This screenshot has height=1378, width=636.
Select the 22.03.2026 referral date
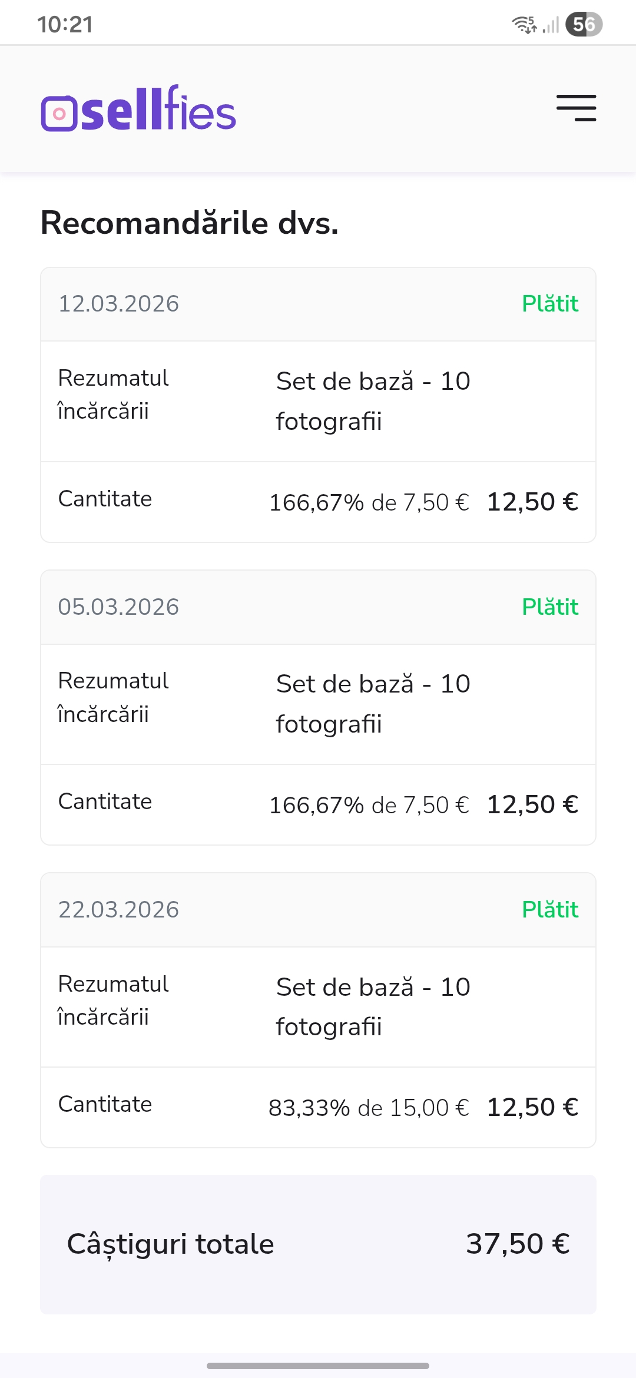(x=118, y=910)
